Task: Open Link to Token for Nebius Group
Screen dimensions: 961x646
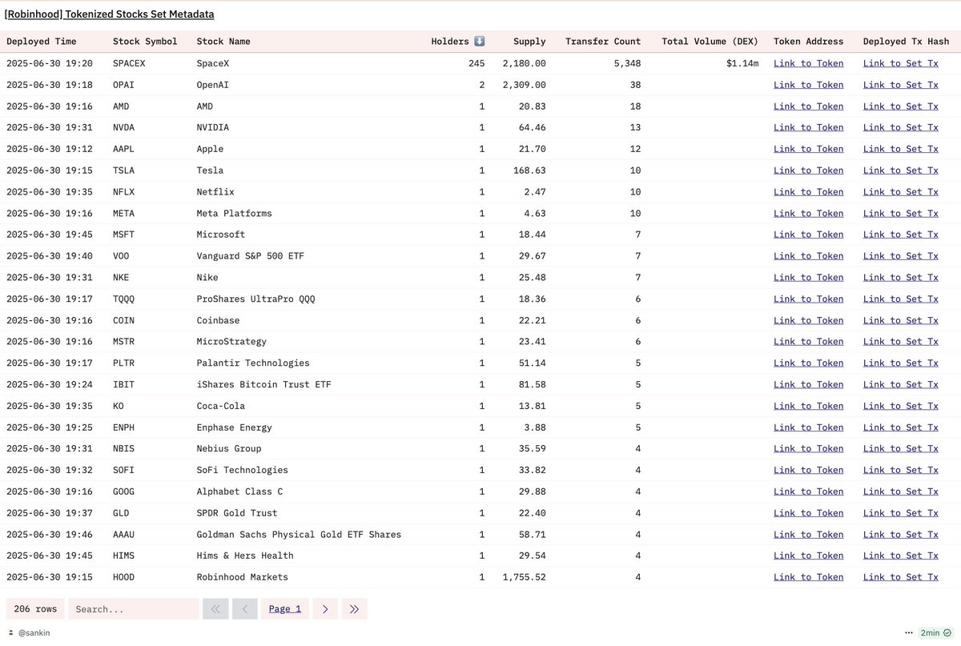Action: pos(808,449)
